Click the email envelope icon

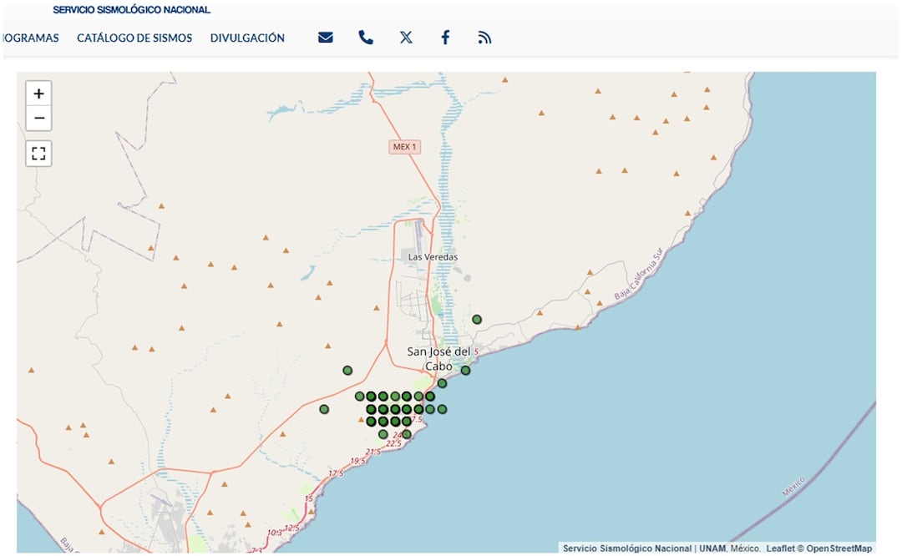click(326, 38)
